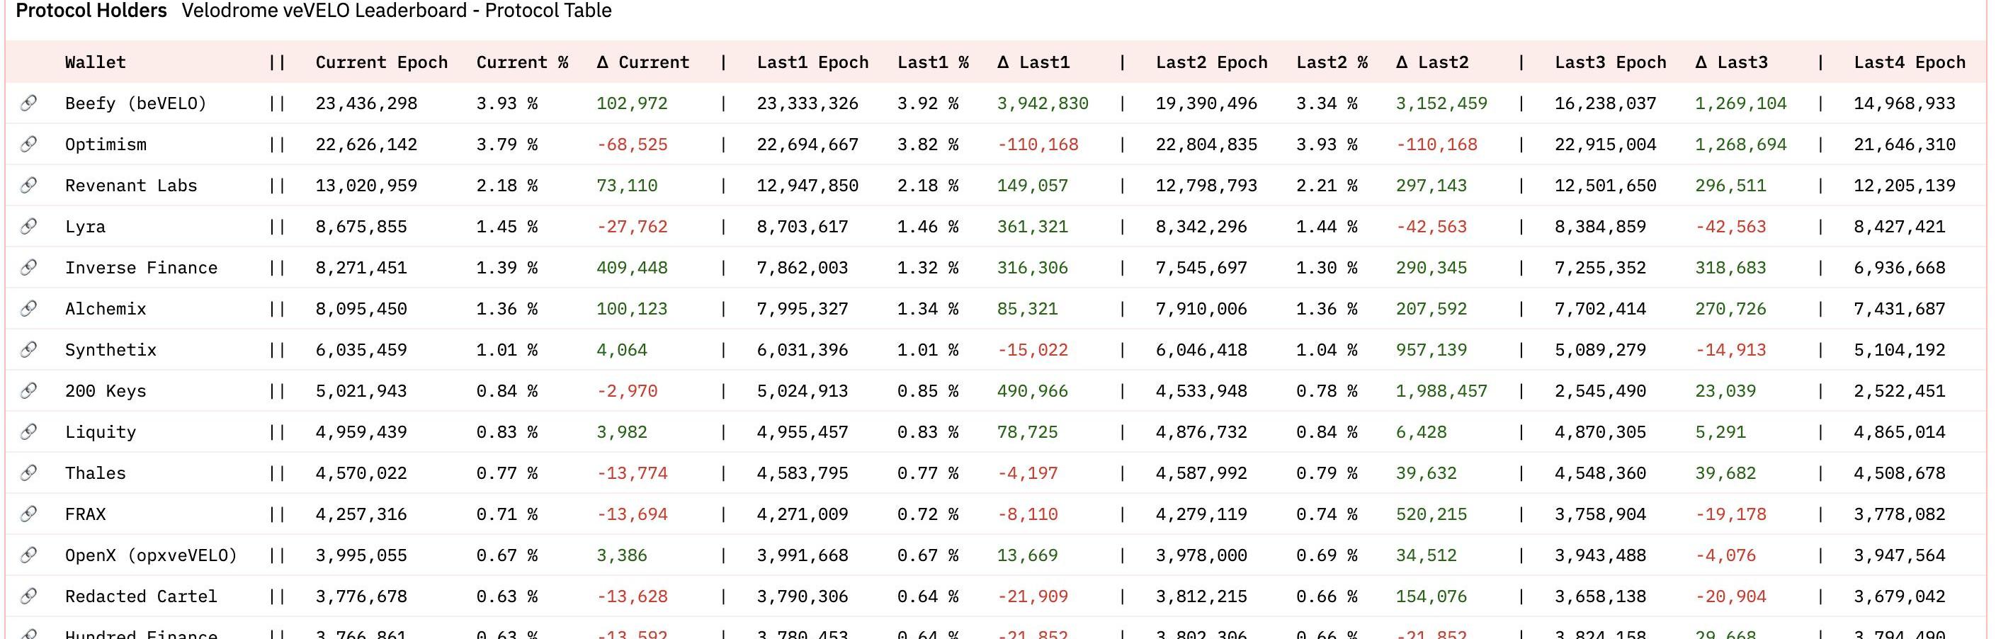Click the Δ Current column header
1996x639 pixels.
(643, 62)
